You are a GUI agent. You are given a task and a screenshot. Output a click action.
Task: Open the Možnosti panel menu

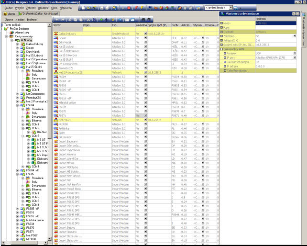coord(32,20)
